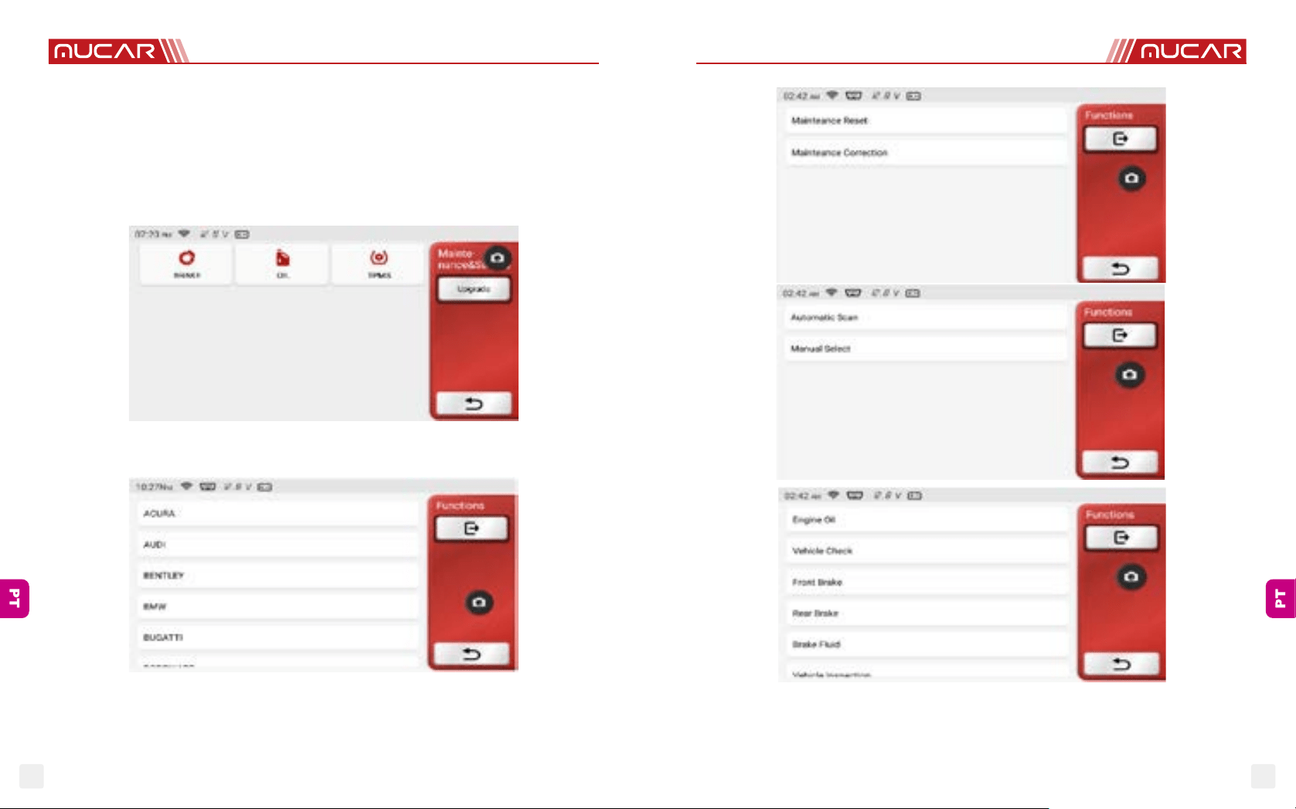Tap Wi-Fi status icon on BRAKE/OIL/TPMS screen
This screenshot has width=1296, height=809.
(x=184, y=233)
